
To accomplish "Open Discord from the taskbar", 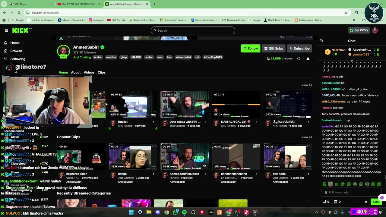I will click(158, 212).
